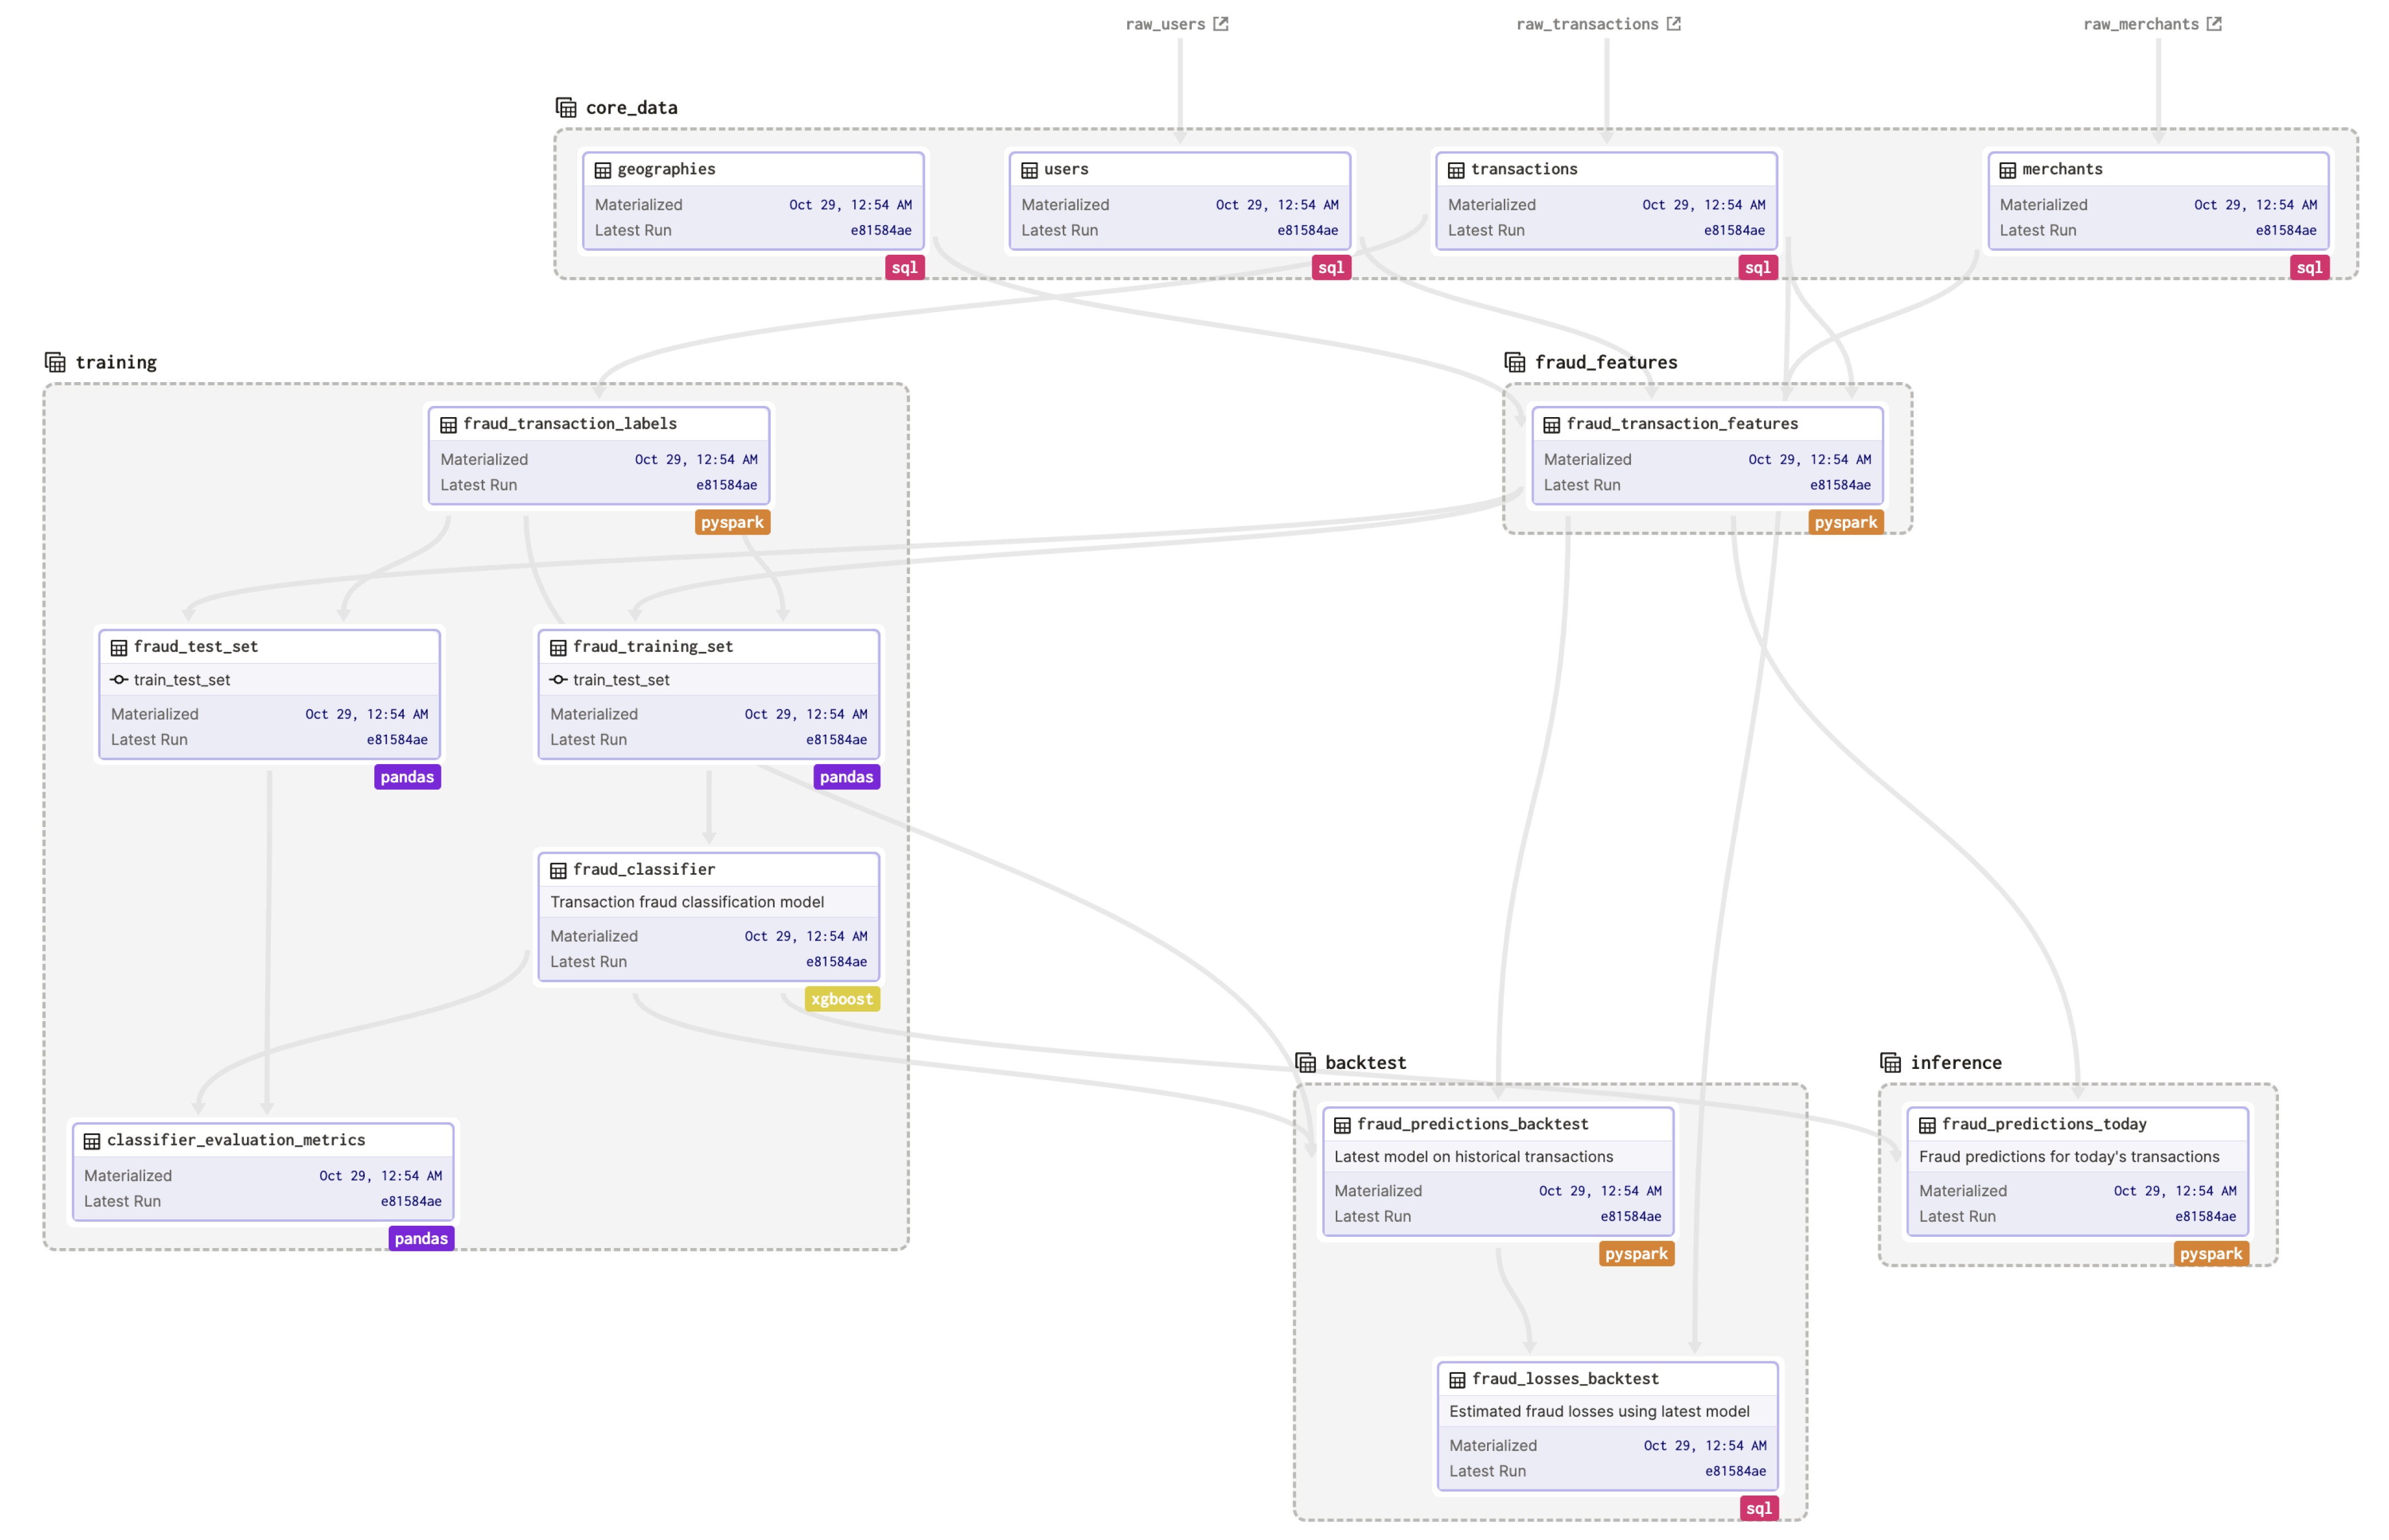Open merchants latest run e81584ae
The height and width of the screenshot is (1540, 2389).
[x=2286, y=230]
